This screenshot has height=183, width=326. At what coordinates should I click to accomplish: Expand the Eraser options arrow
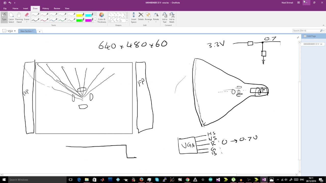[27, 22]
